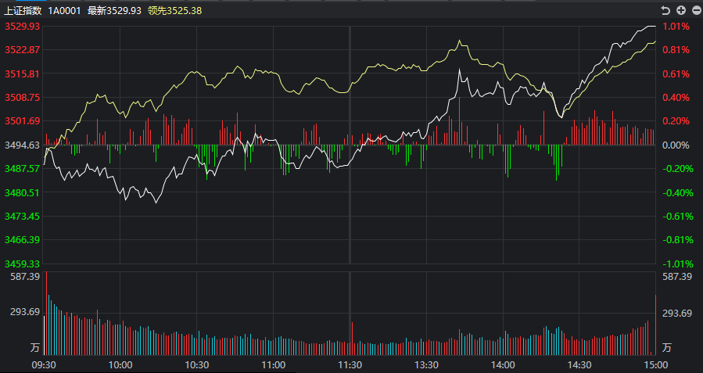Click the left-axis volume value 293.69
This screenshot has height=373, width=703.
[x=25, y=312]
